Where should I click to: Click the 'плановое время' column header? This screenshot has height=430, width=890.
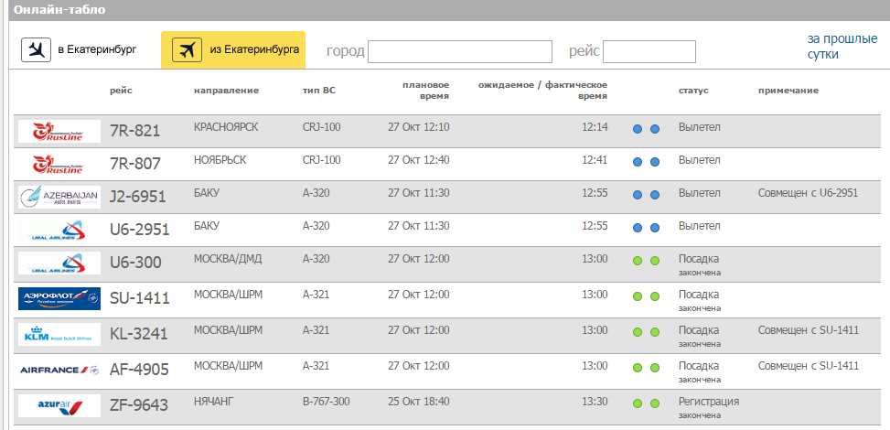coord(425,90)
